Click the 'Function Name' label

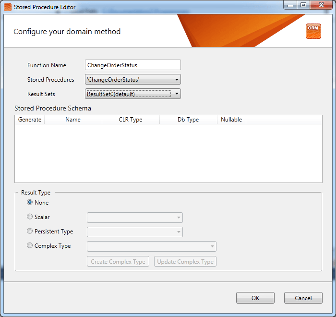[x=47, y=65]
